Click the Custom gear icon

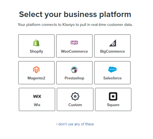tap(75, 96)
